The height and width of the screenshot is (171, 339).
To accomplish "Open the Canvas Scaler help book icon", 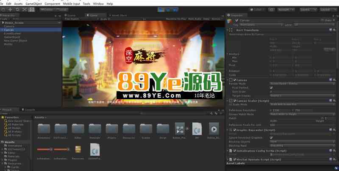I will click(x=331, y=101).
